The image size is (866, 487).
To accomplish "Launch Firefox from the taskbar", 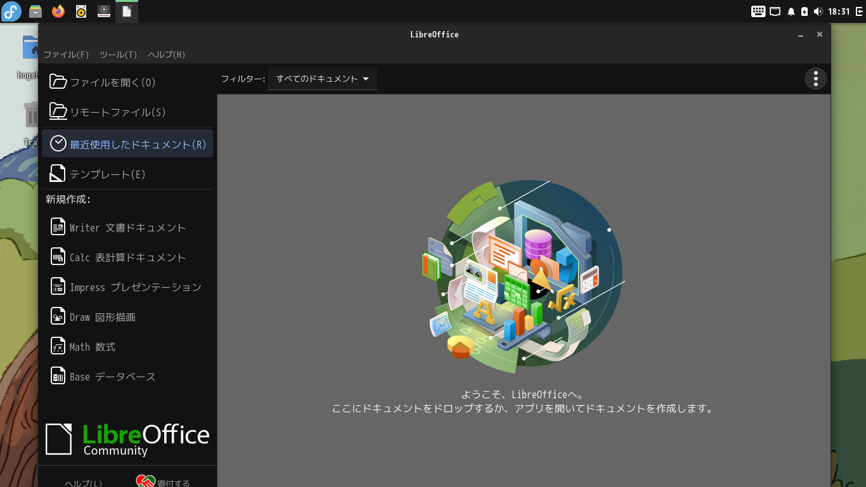I will (58, 11).
